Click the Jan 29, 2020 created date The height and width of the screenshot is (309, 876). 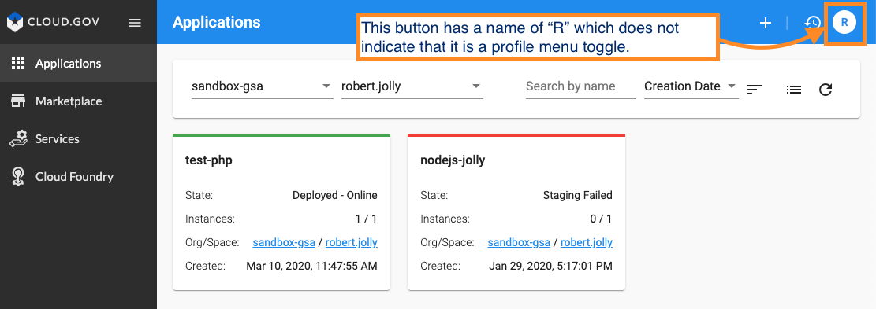click(551, 266)
